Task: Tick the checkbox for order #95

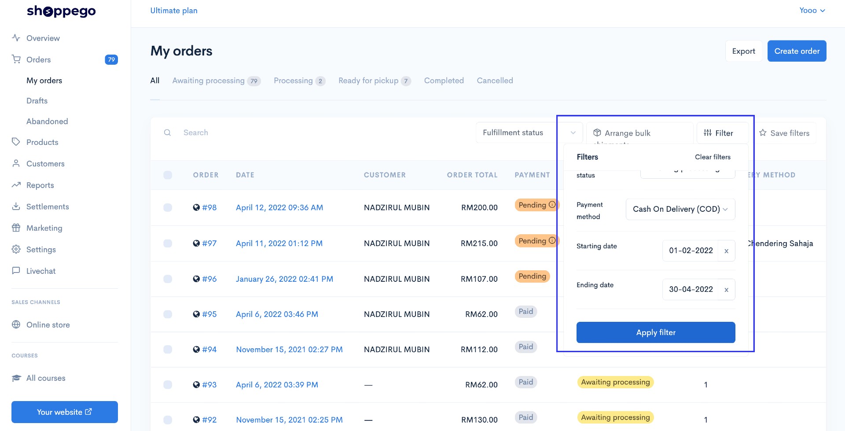Action: click(168, 314)
